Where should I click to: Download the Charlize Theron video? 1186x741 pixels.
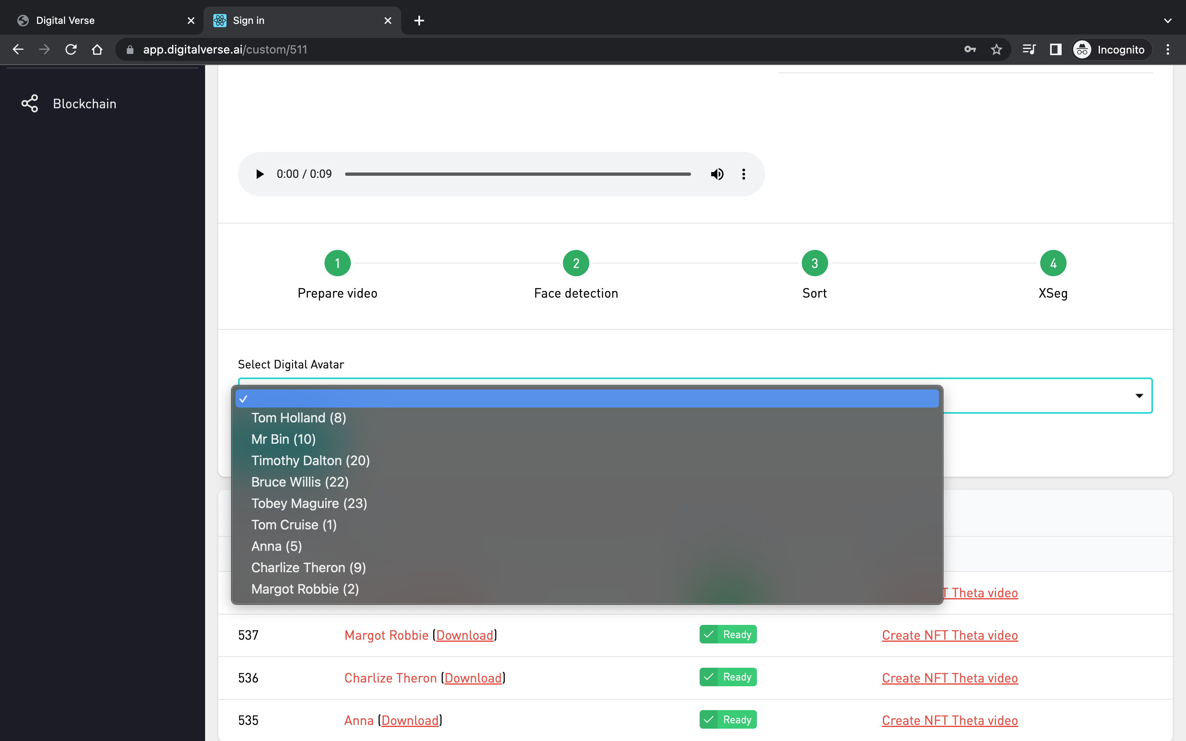(x=473, y=678)
